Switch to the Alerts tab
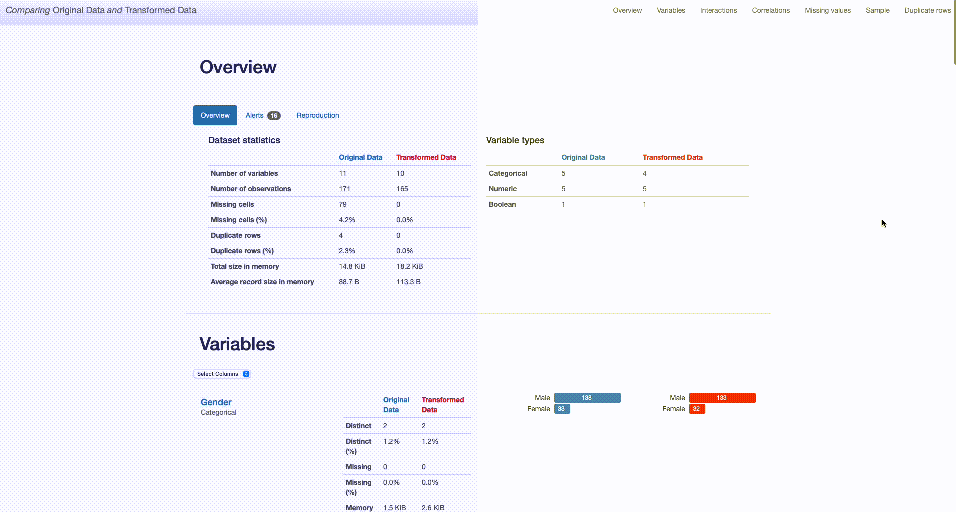The image size is (956, 512). (x=263, y=115)
